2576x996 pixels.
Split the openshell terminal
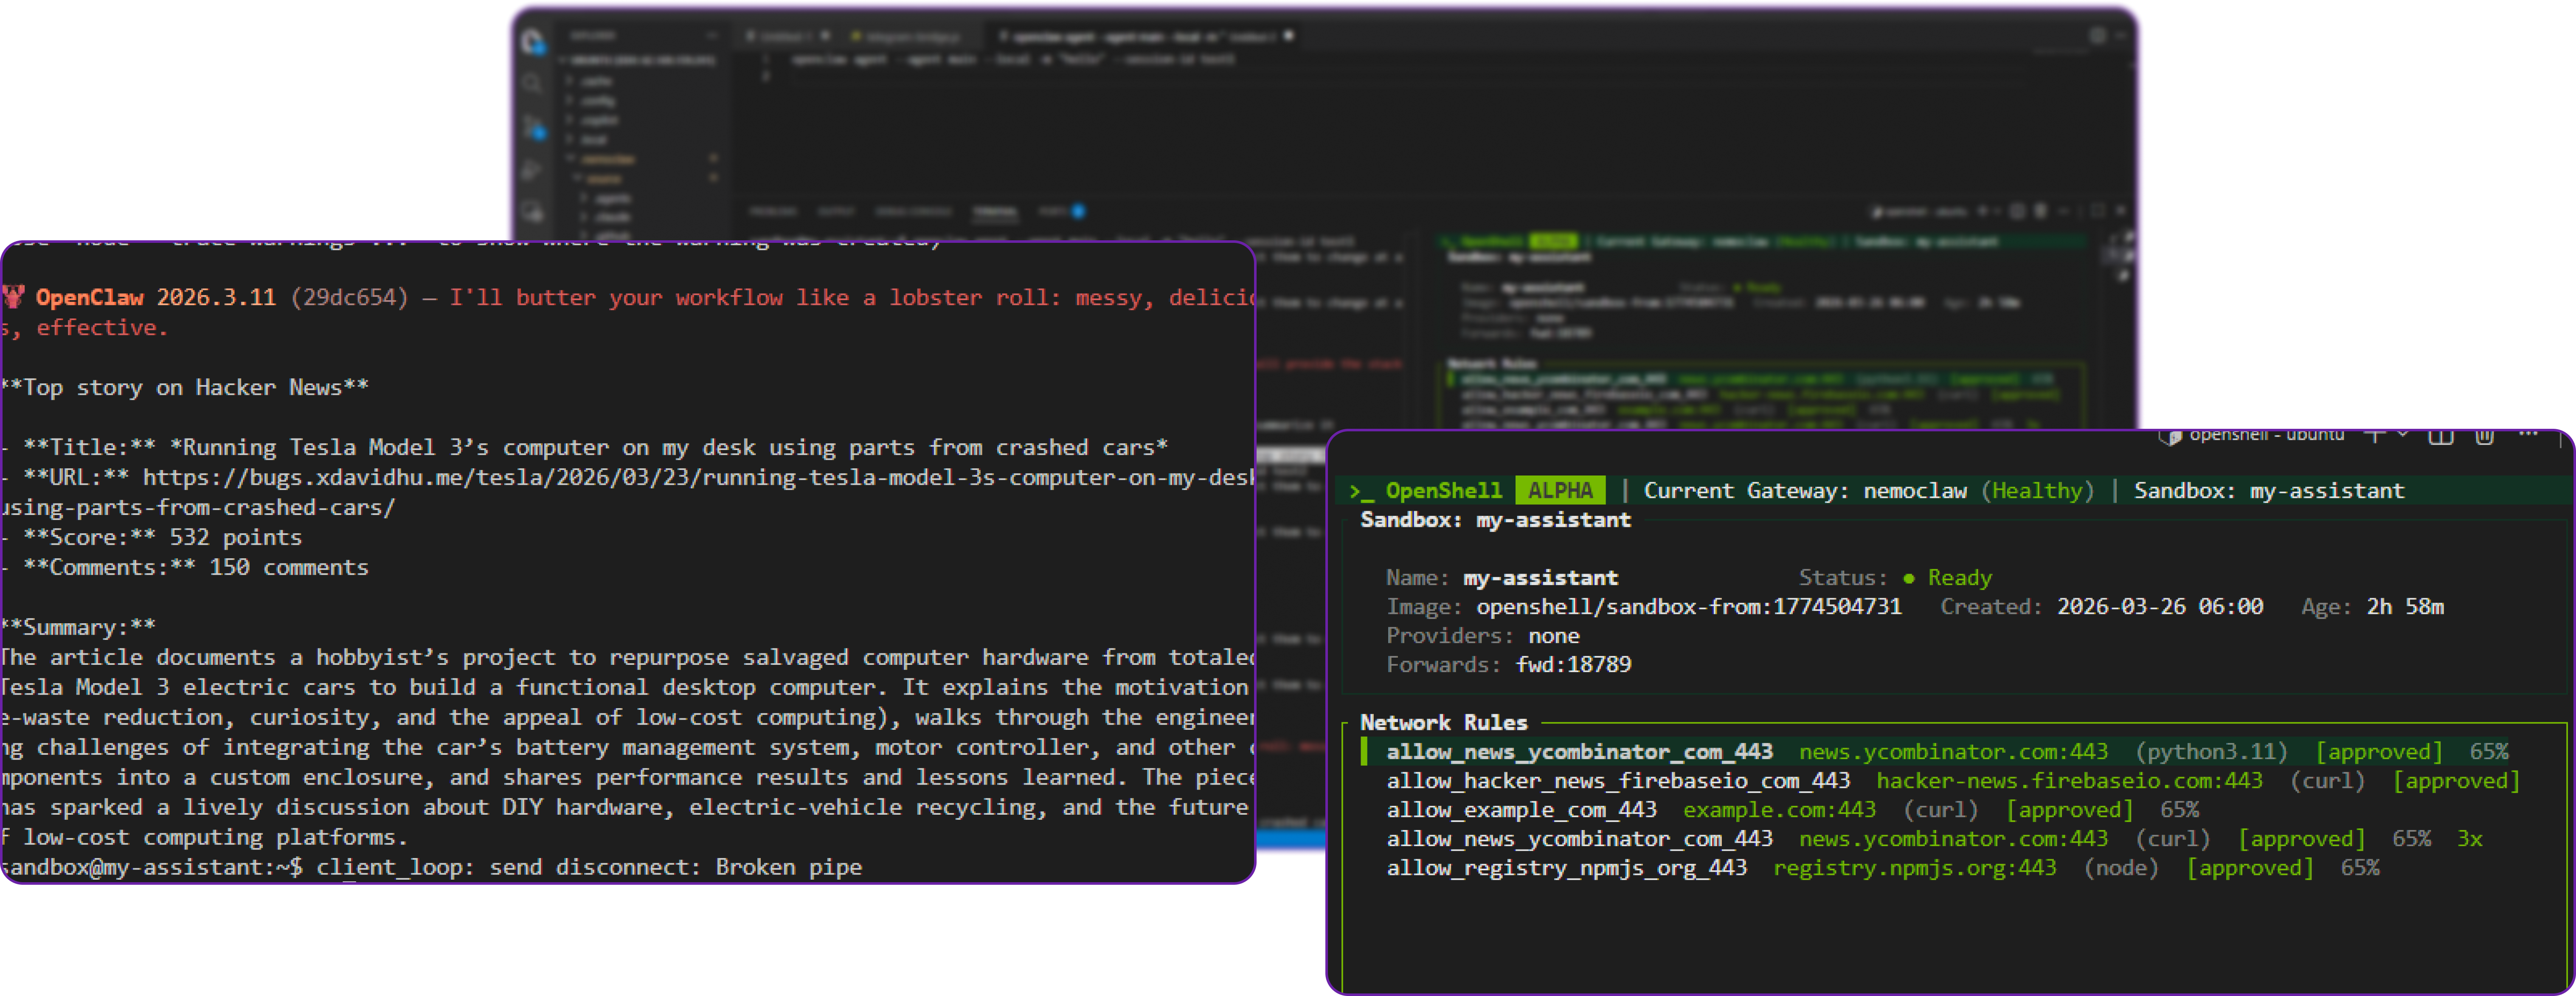[2441, 436]
